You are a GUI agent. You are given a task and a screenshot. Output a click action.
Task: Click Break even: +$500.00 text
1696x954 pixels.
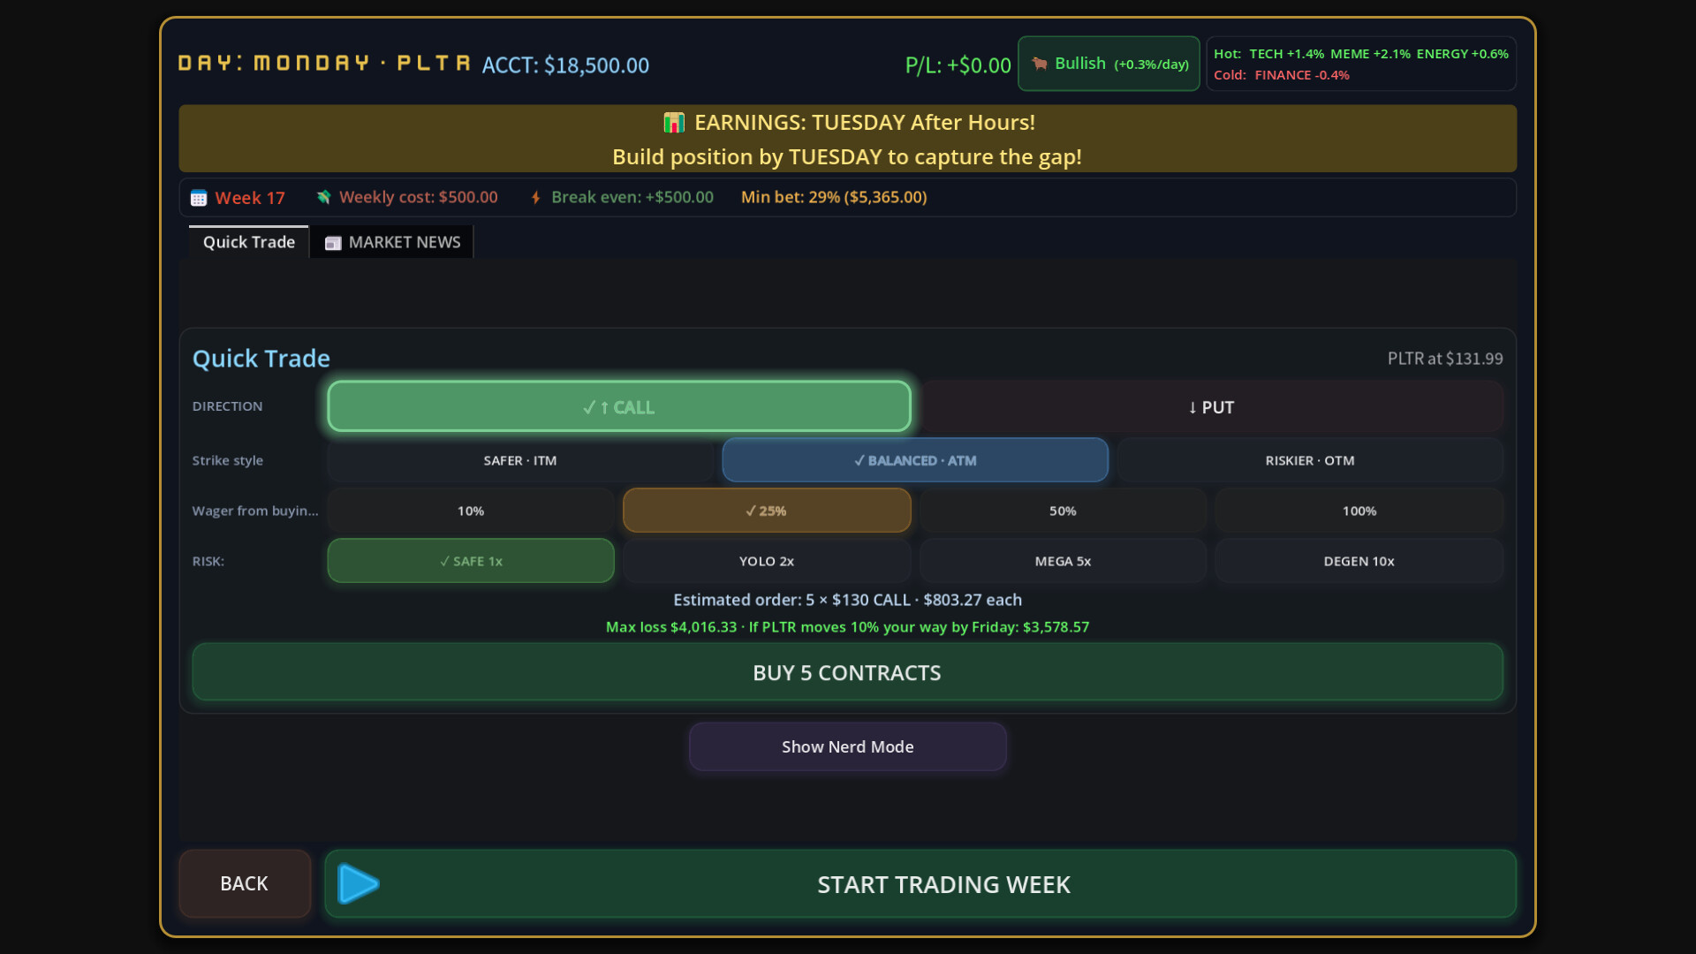tap(632, 197)
